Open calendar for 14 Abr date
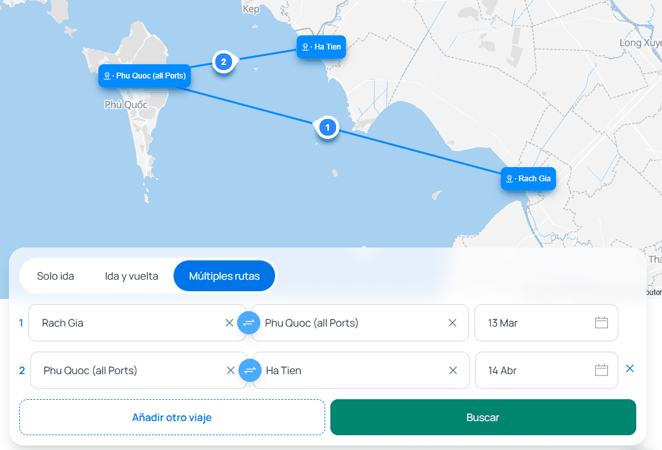Screen dimensions: 662x450 pyautogui.click(x=601, y=370)
